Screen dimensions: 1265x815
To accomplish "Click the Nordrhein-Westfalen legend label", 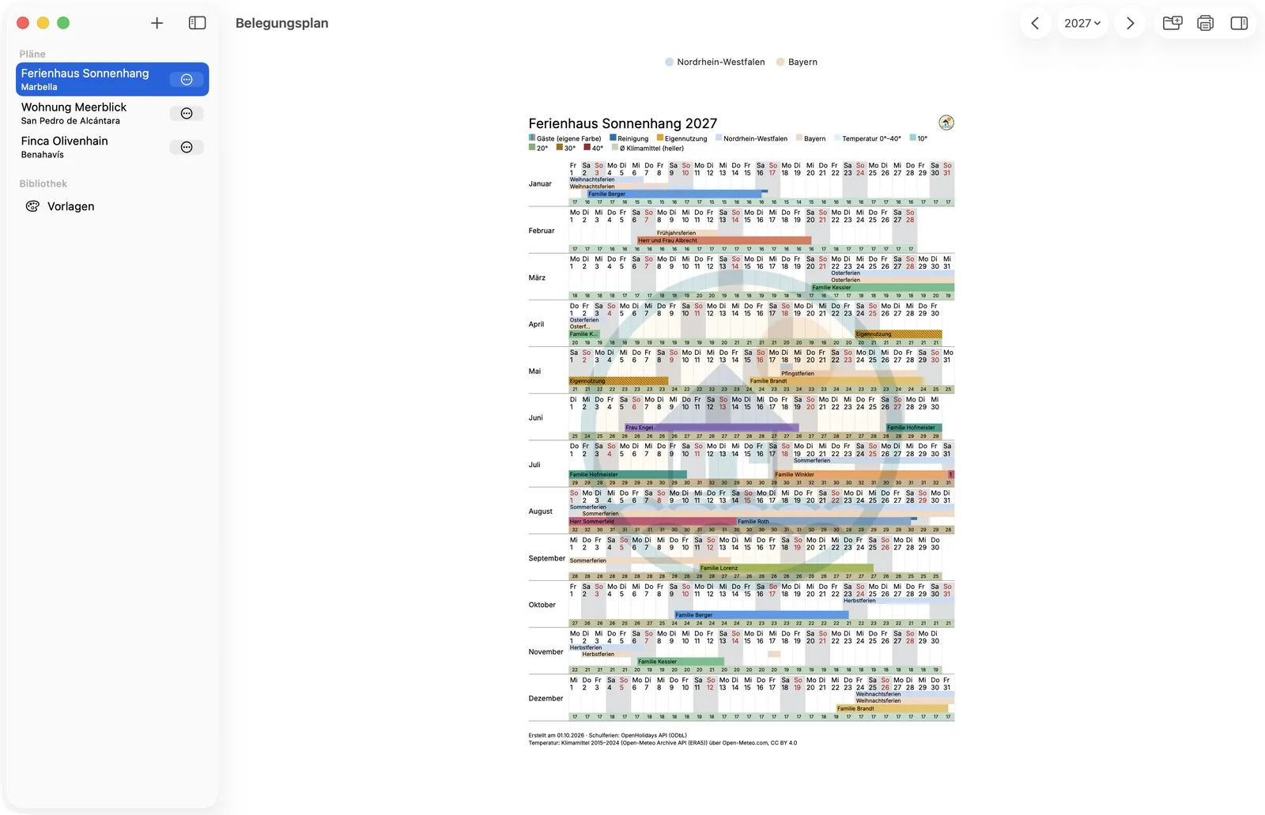I will (x=721, y=62).
